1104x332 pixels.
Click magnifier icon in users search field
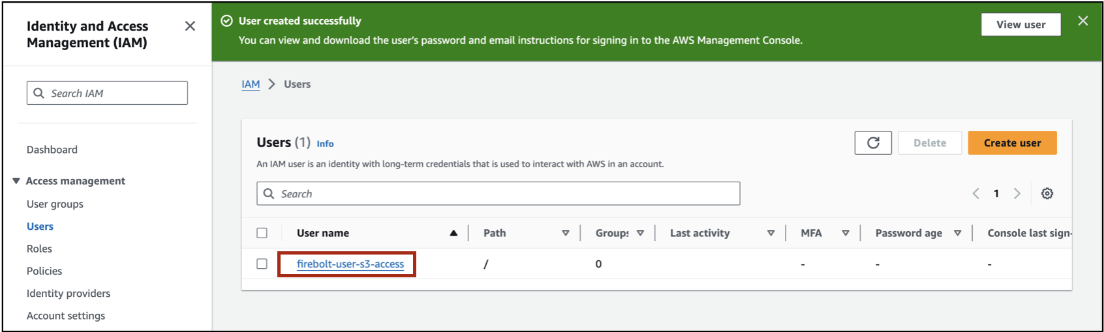269,193
